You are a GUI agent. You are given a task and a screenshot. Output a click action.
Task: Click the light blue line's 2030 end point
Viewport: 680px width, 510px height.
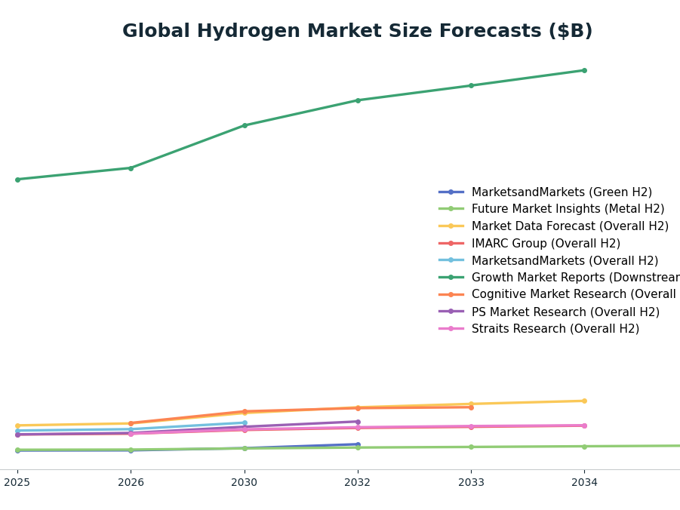(x=245, y=422)
